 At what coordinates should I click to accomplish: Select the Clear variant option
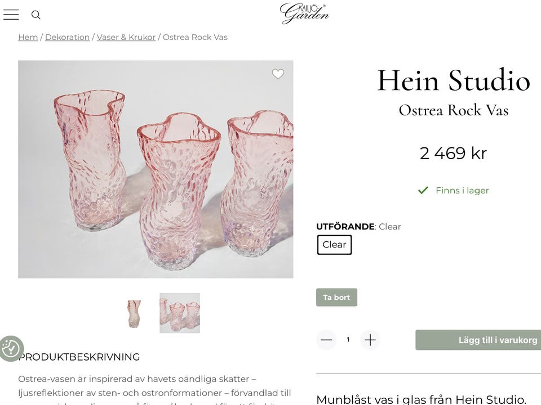[x=334, y=245]
